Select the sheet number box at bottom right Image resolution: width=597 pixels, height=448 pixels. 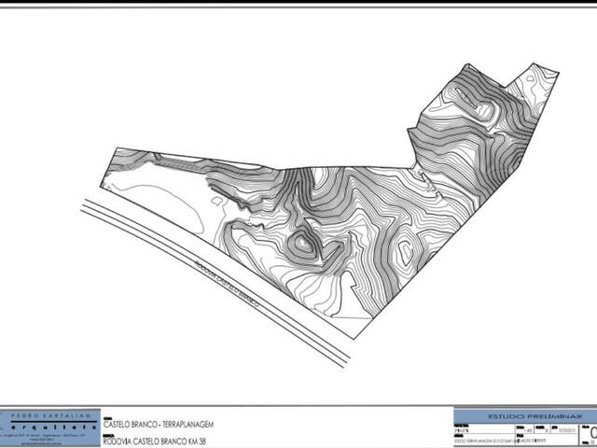[x=590, y=432]
